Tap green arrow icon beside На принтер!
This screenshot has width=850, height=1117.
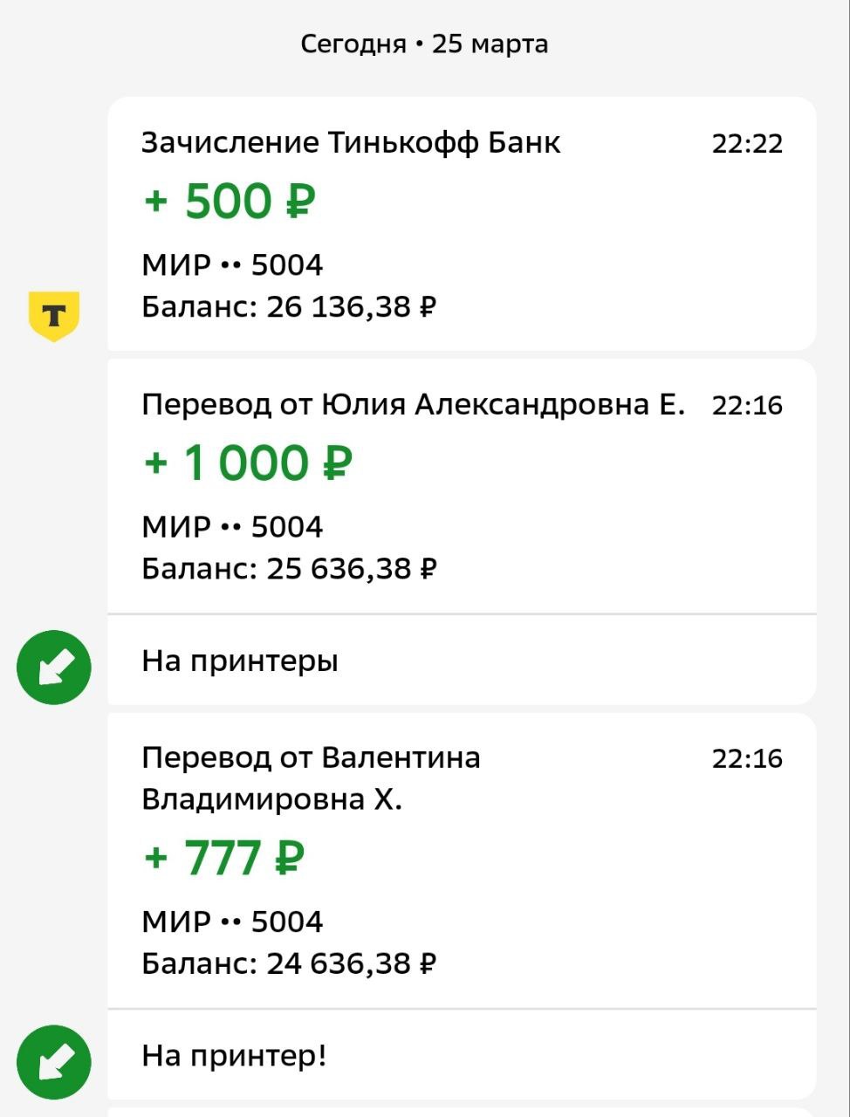pos(54,1062)
